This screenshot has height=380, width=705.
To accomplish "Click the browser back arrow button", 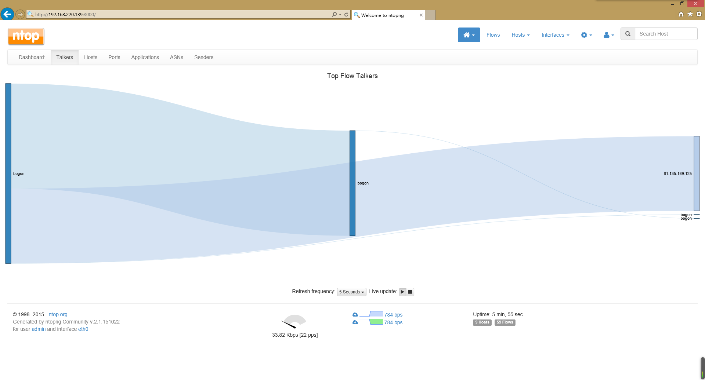I will click(7, 14).
